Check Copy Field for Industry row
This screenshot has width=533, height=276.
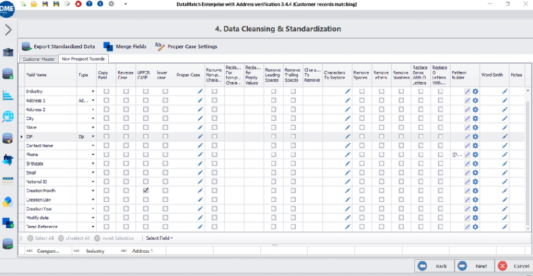(106, 91)
